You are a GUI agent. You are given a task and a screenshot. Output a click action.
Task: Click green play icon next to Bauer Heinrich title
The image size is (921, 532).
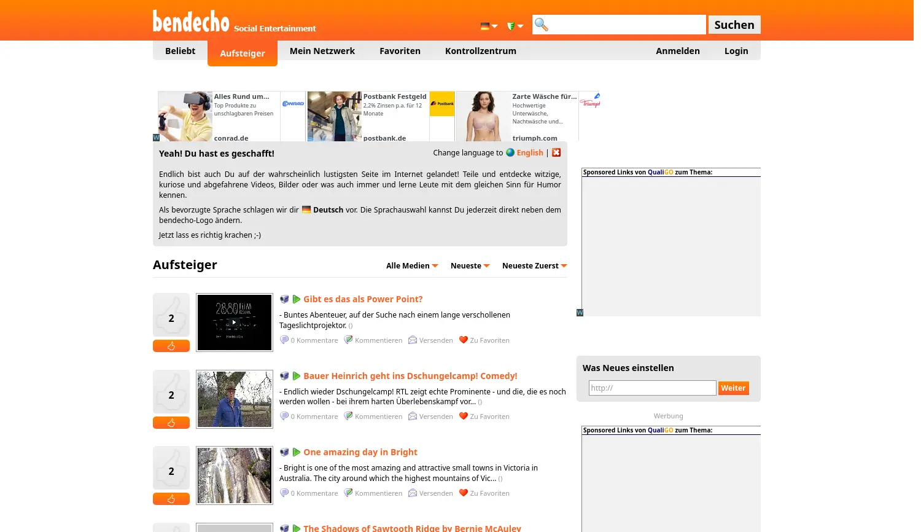[297, 376]
